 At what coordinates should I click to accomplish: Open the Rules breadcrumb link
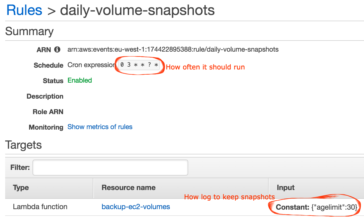click(x=24, y=10)
